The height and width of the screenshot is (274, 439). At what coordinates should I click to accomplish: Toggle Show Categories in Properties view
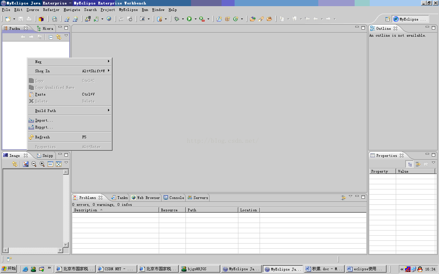410,164
